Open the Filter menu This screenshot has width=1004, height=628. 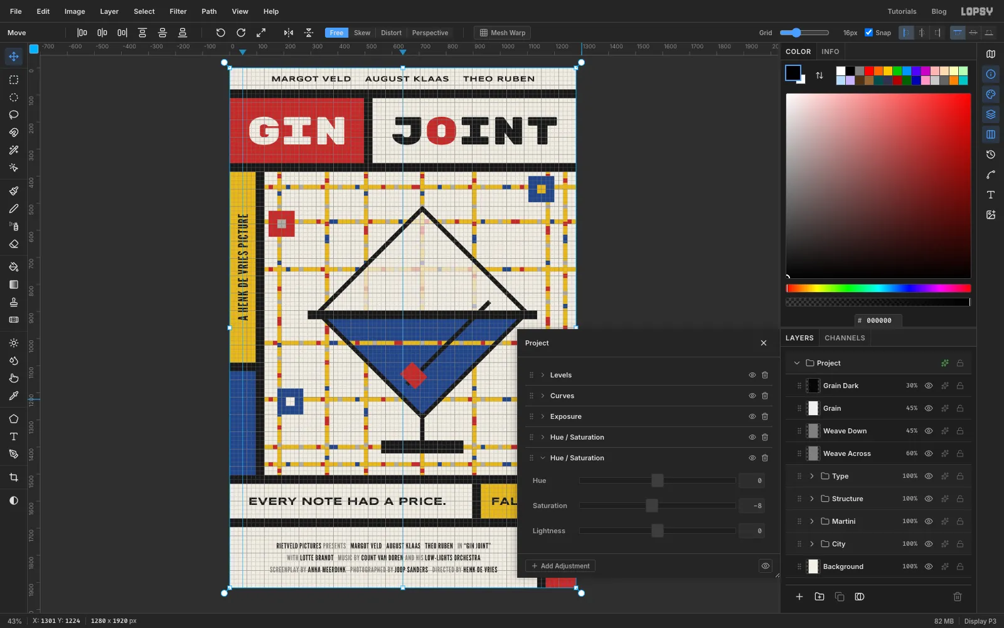click(x=178, y=11)
